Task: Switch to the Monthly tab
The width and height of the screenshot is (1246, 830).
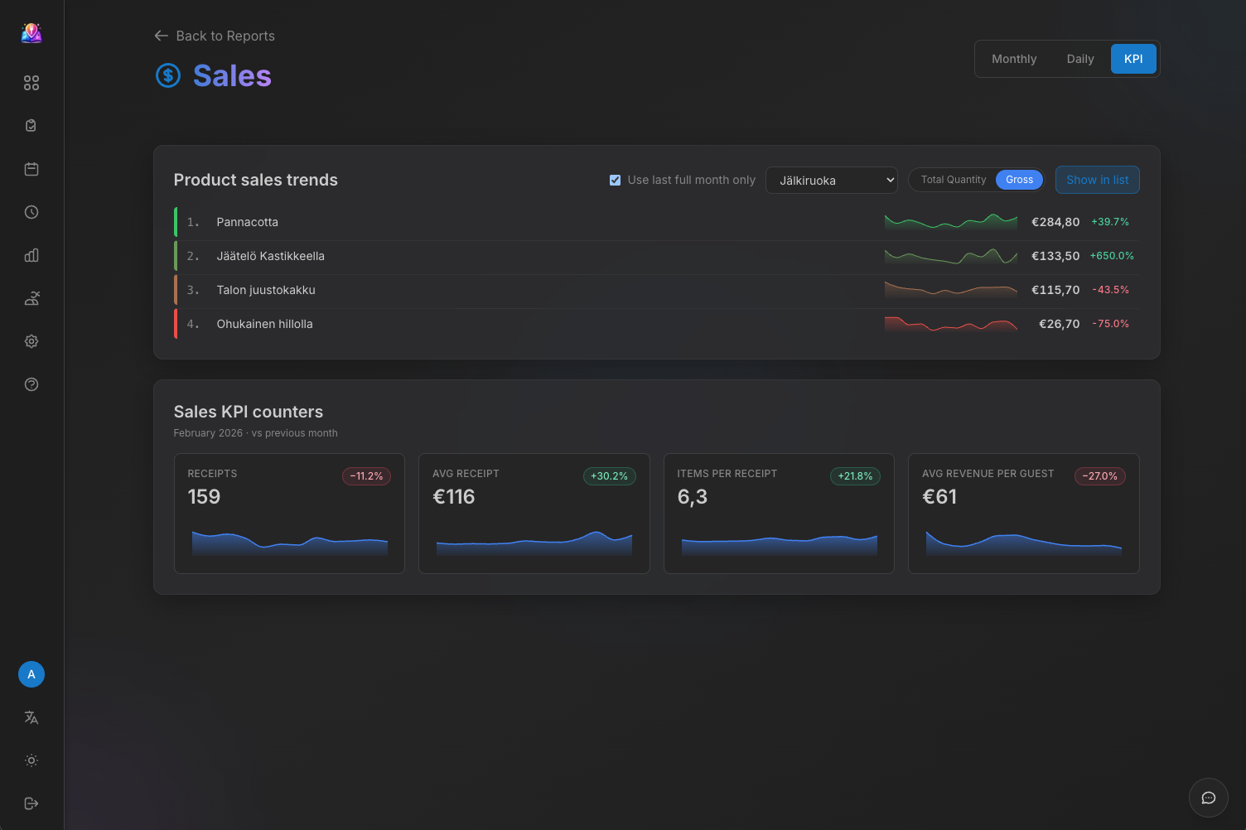Action: 1014,59
